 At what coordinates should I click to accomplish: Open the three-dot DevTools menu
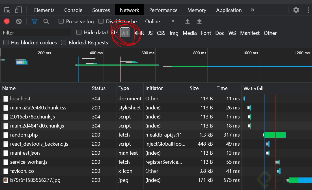pyautogui.click(x=308, y=10)
